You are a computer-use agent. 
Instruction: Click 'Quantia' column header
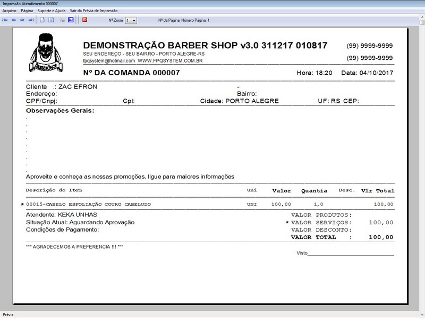coord(314,191)
